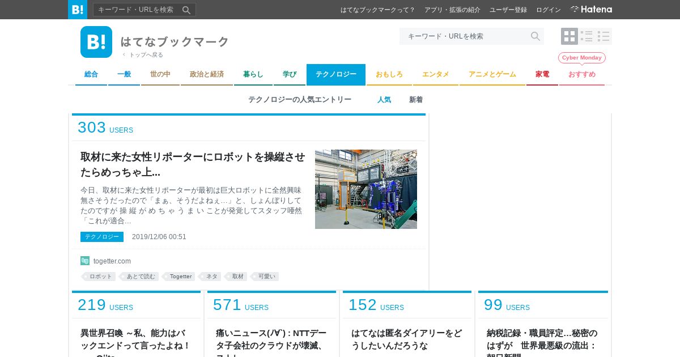
Task: Open the 納税記録・職員評定 article title
Action: click(542, 342)
